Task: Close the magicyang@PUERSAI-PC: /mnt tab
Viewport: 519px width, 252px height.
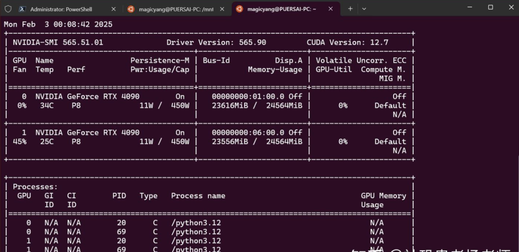Action: click(222, 9)
